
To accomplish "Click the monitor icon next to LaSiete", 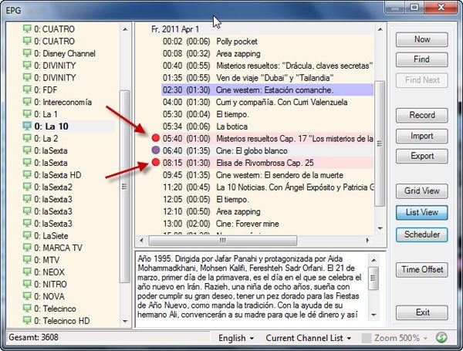I will [27, 235].
